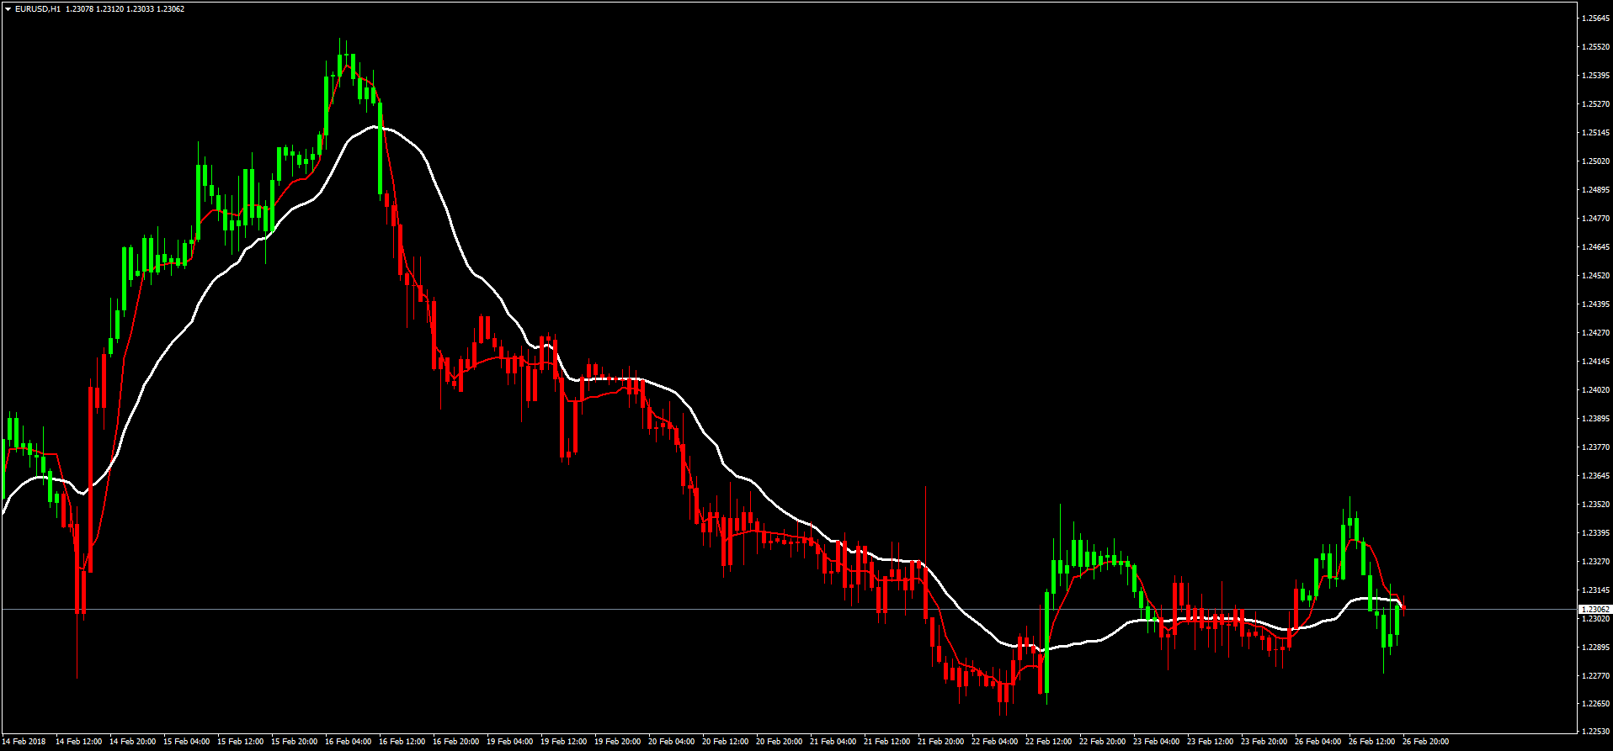Click the 16 Feb 12:00 time label
Screen dimensions: 1613x751
coord(402,742)
